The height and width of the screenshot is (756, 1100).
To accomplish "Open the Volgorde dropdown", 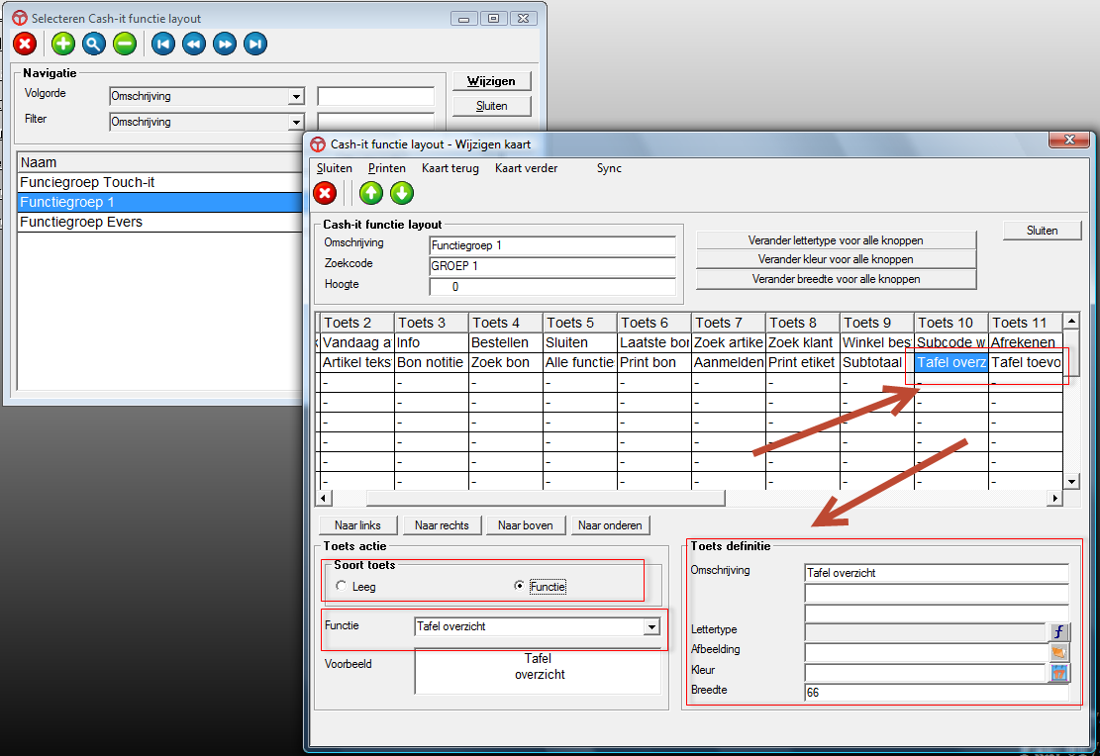I will (297, 96).
